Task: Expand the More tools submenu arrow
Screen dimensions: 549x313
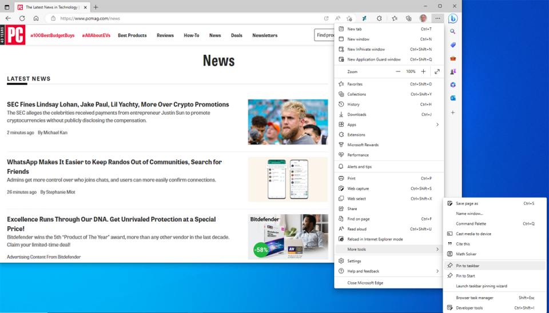Action: coord(437,250)
